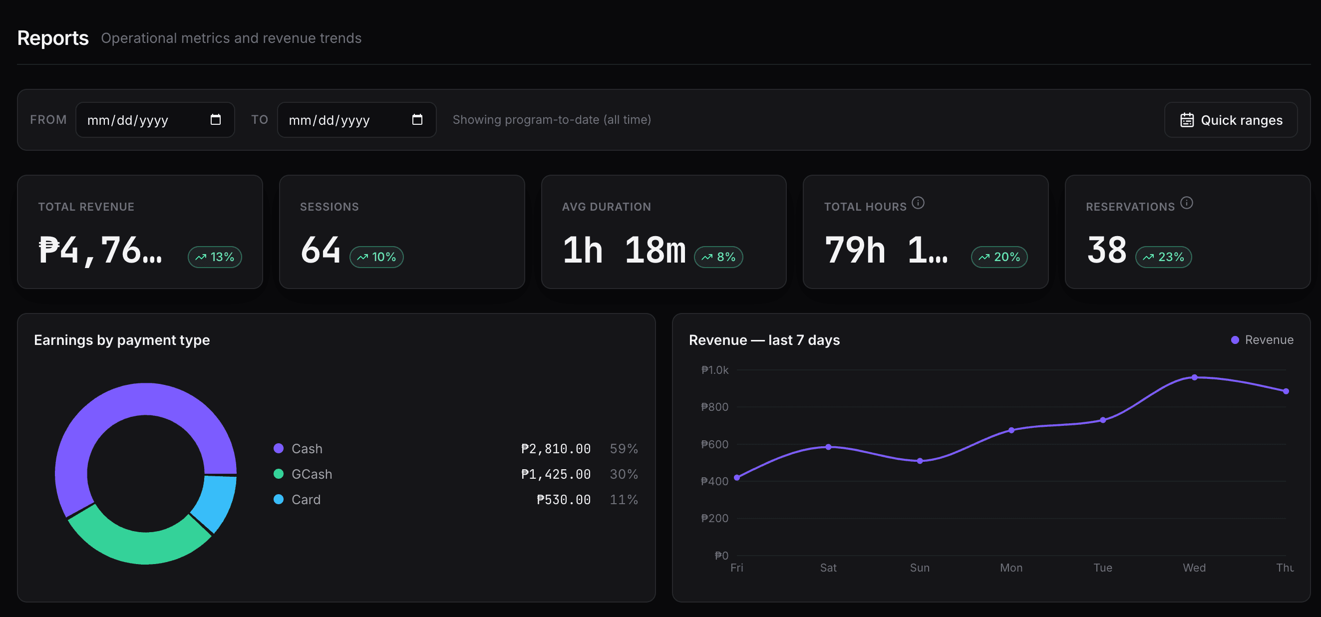The image size is (1321, 617).
Task: Click the 'Earnings by payment type' title
Action: point(121,340)
